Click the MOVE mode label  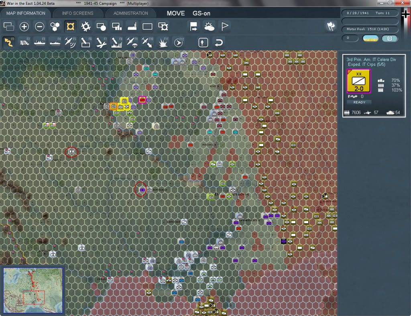(x=176, y=13)
